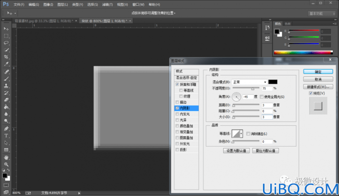339x196 pixels.
Task: Select the Hand tool
Action: click(x=6, y=158)
